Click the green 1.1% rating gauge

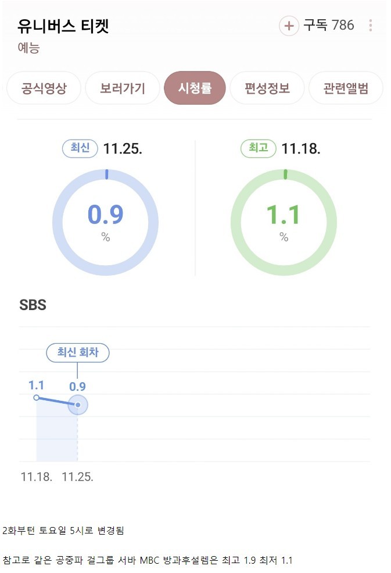pyautogui.click(x=283, y=221)
